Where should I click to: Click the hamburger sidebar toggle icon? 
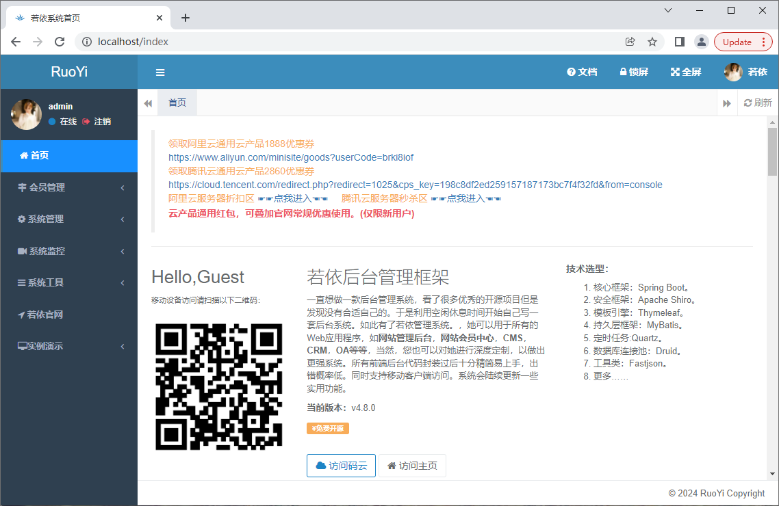(160, 72)
